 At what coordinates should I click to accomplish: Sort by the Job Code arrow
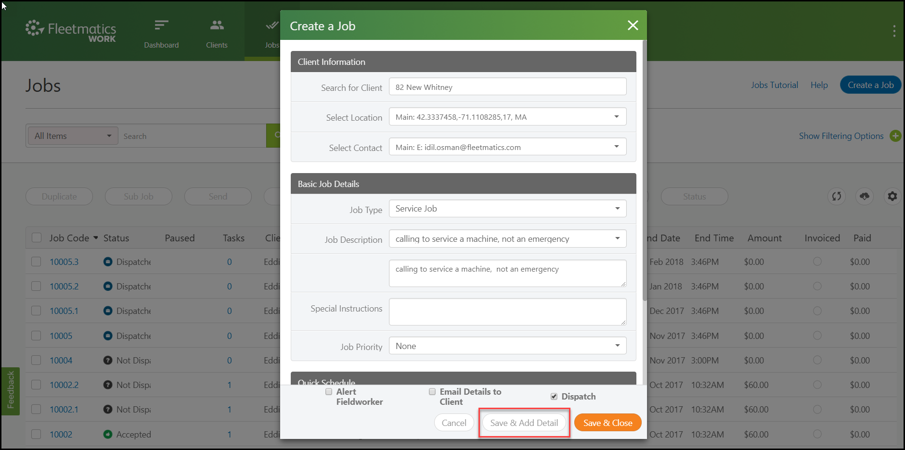[96, 238]
